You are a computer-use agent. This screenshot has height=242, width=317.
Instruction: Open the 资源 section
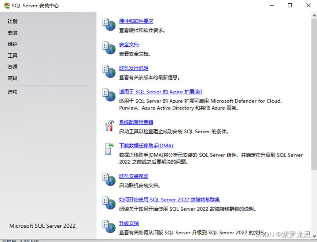click(12, 67)
